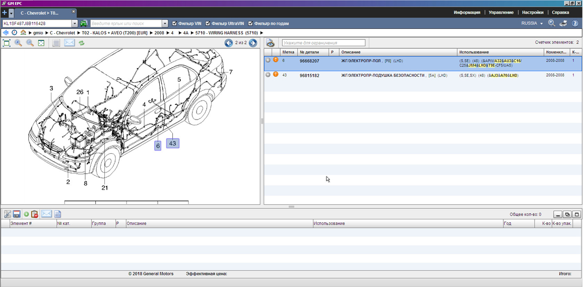The height and width of the screenshot is (287, 583).
Task: Click the green car VIN search icon
Action: click(84, 23)
